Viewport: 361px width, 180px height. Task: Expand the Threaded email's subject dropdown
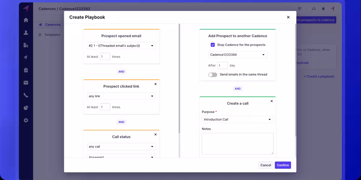[121, 46]
